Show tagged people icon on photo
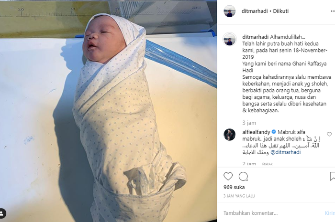This screenshot has width=335, height=222. pyautogui.click(x=2, y=213)
